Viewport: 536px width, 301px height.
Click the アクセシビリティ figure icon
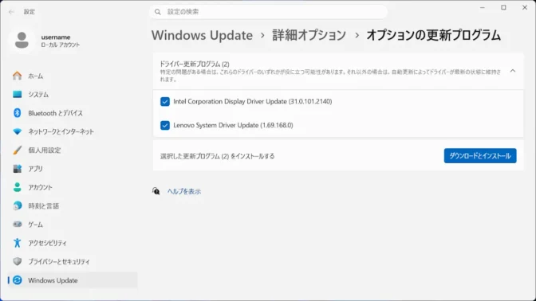[17, 243]
